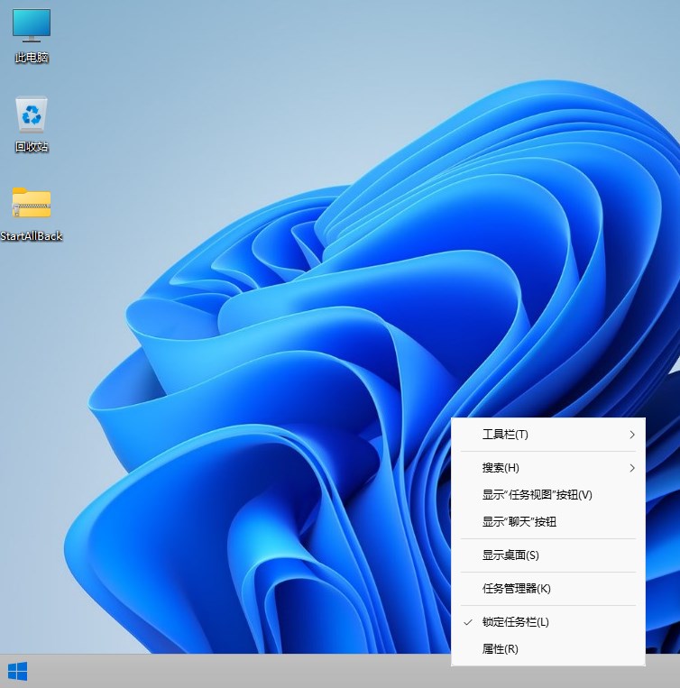680x688 pixels.
Task: Open the 搜索(H) submenu entry
Action: coord(548,468)
